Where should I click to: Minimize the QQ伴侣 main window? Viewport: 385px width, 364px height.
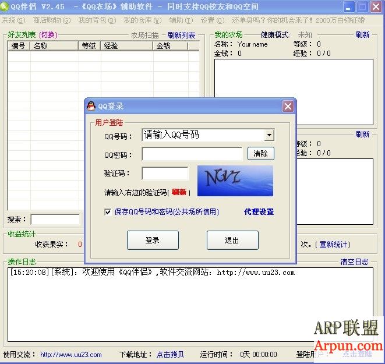[x=348, y=6]
